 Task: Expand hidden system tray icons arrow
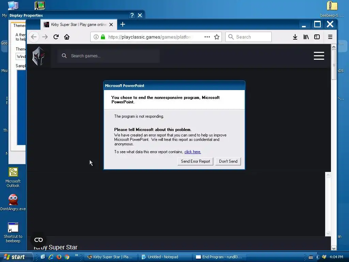(318, 257)
